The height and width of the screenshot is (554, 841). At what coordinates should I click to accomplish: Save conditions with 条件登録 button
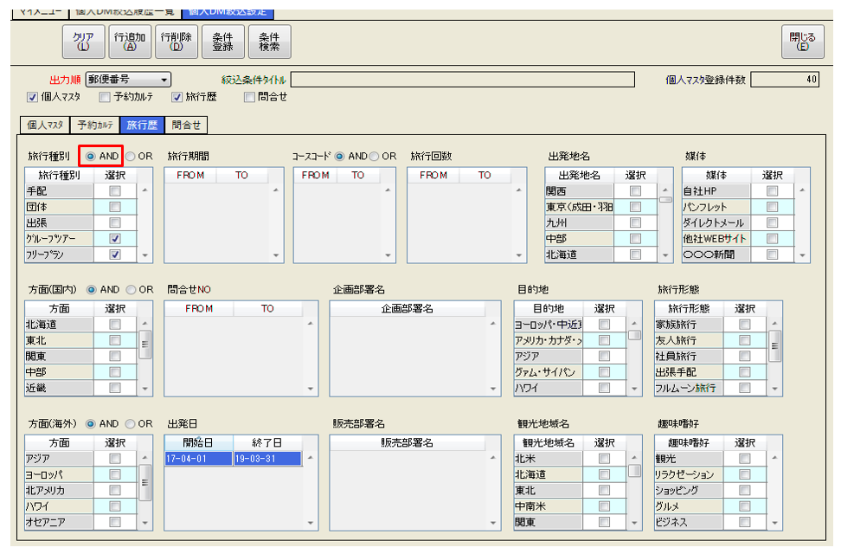[x=223, y=42]
